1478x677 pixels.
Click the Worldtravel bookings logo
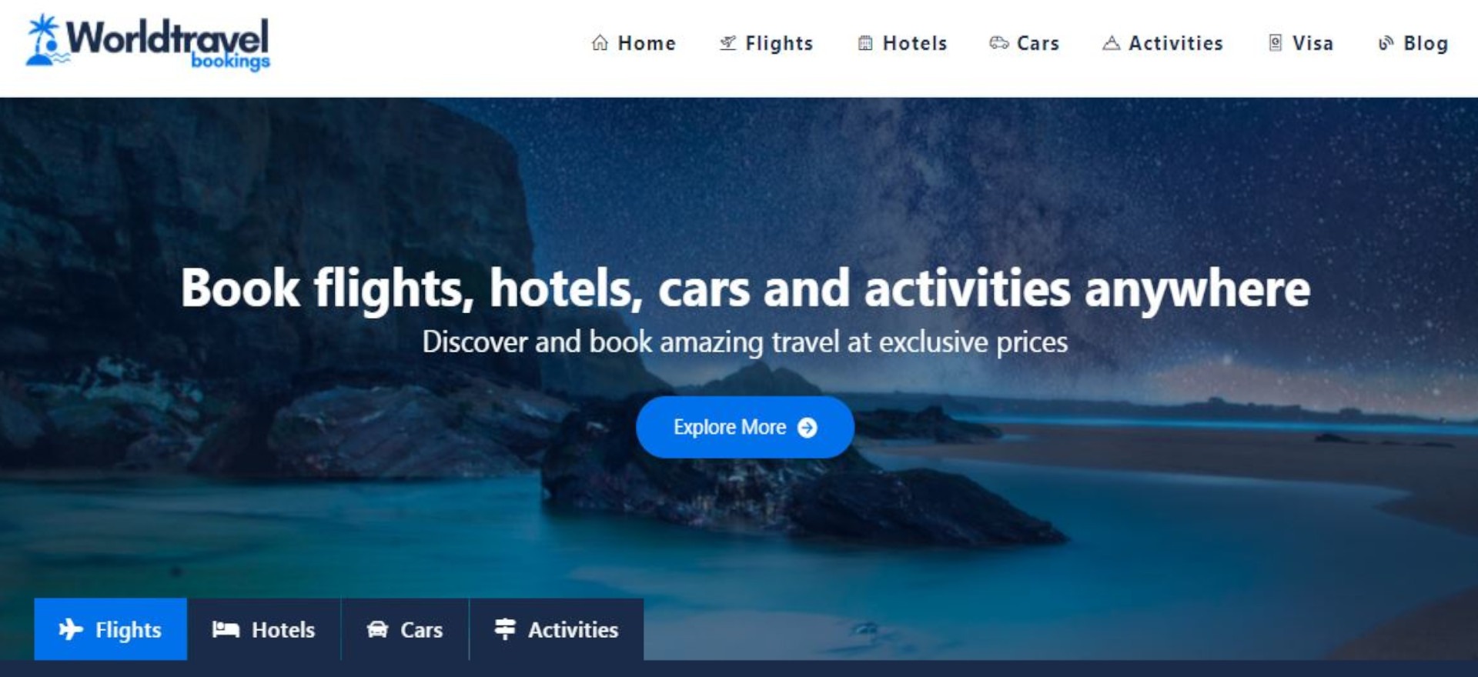(x=148, y=42)
